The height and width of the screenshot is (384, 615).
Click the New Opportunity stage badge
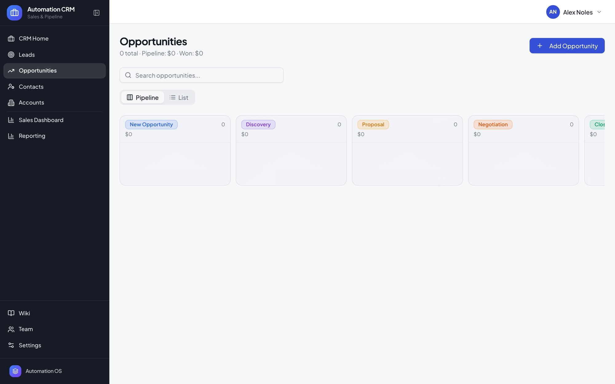151,124
